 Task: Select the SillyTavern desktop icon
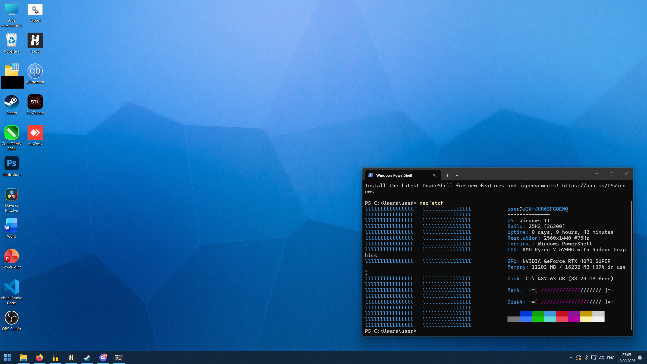(x=35, y=105)
